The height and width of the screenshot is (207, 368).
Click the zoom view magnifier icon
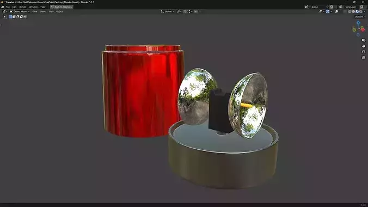[364, 40]
